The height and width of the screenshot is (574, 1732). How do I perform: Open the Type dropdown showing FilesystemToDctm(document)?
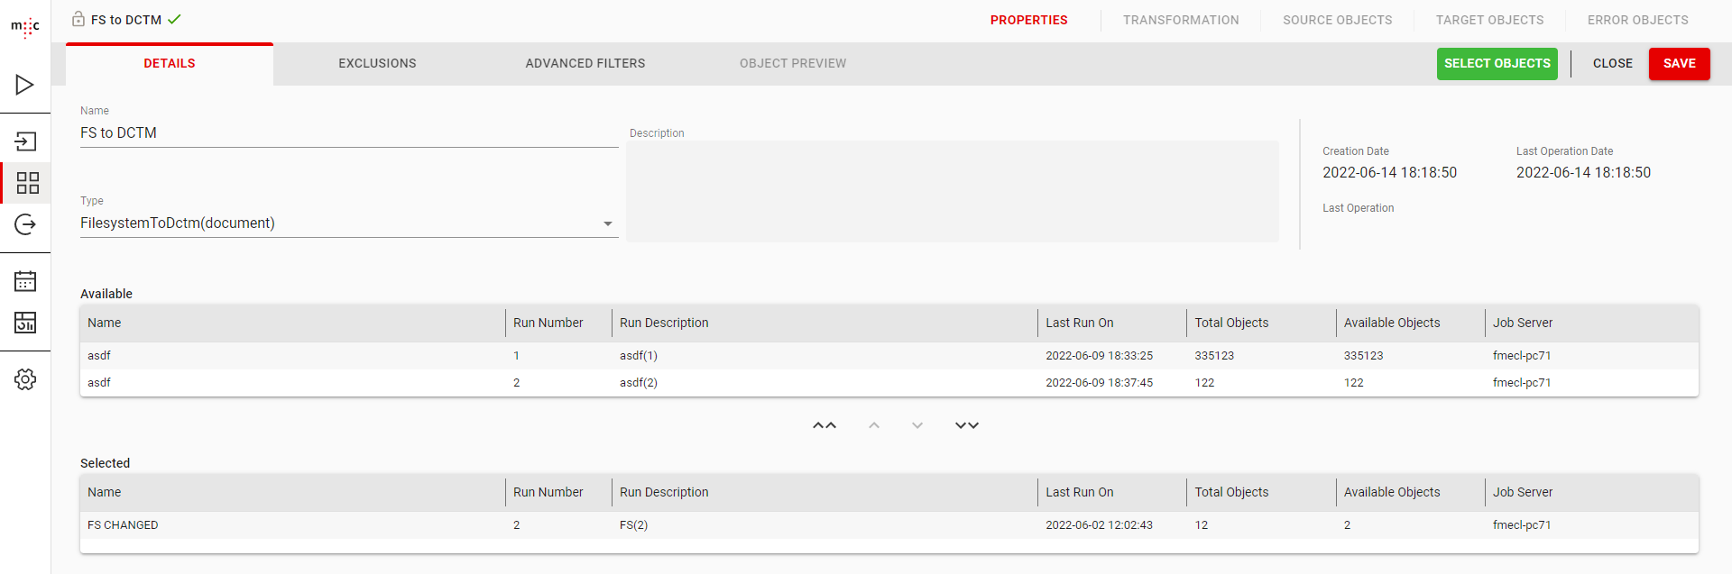tap(608, 223)
